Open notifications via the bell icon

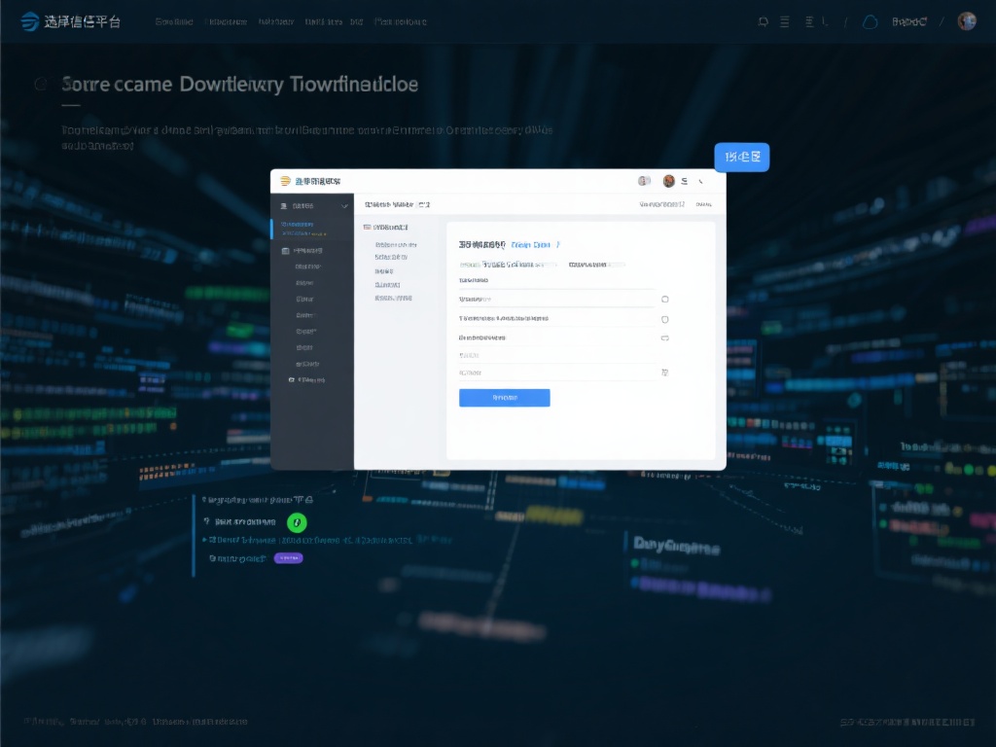click(x=764, y=21)
